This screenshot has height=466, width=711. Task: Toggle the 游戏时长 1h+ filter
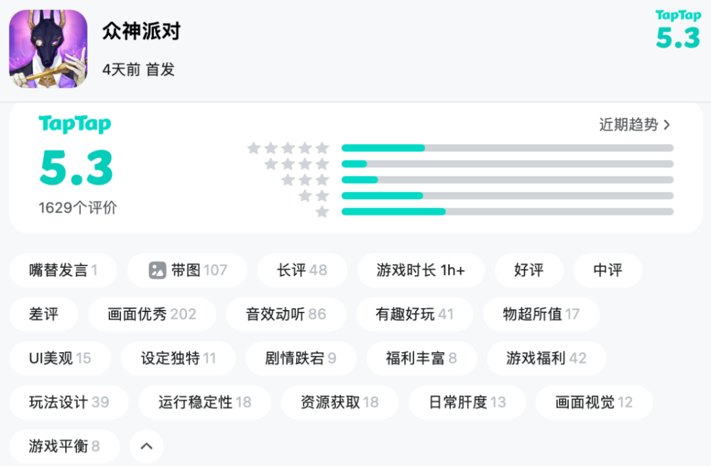click(x=421, y=270)
